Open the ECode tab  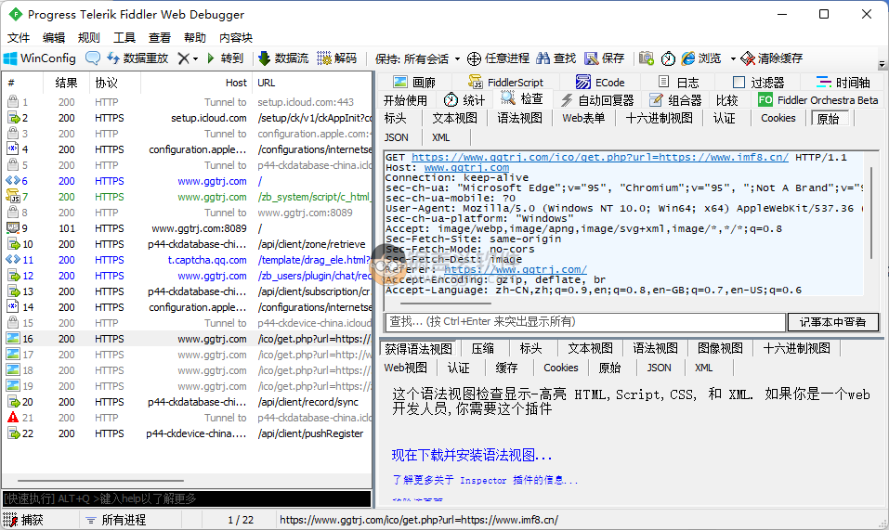(600, 83)
